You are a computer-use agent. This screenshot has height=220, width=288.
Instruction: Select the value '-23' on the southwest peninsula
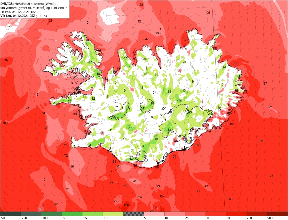point(89,145)
